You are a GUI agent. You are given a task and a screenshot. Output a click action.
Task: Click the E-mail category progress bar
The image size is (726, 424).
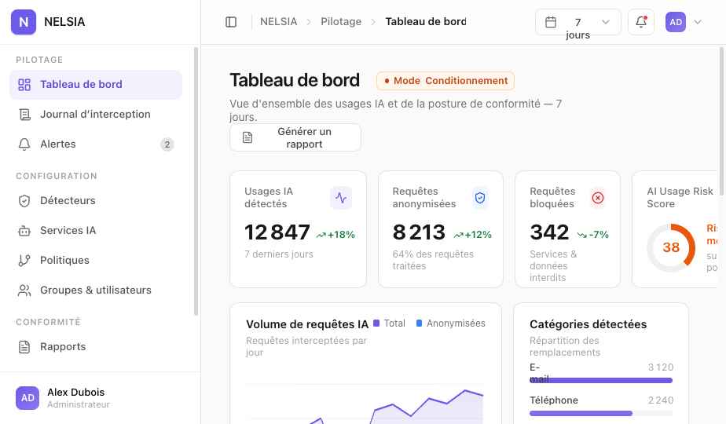click(x=601, y=381)
